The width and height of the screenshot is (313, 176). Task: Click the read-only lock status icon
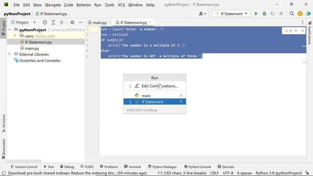308,173
